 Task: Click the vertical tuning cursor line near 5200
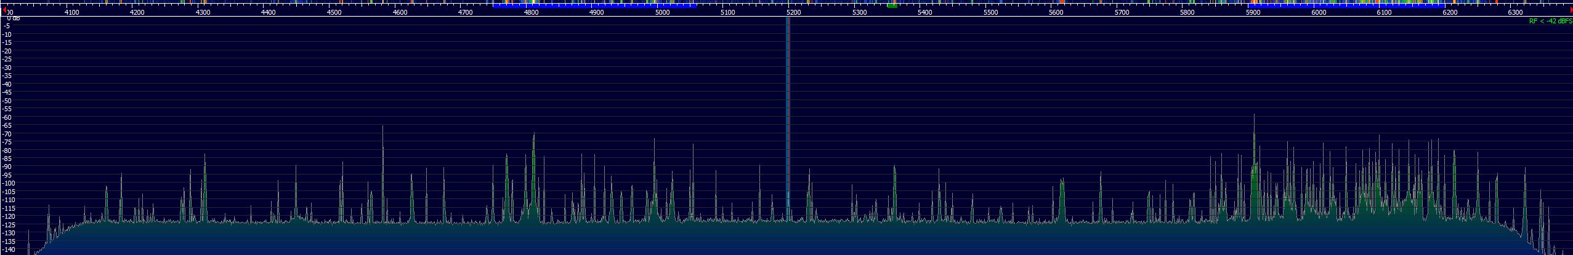[x=788, y=123]
